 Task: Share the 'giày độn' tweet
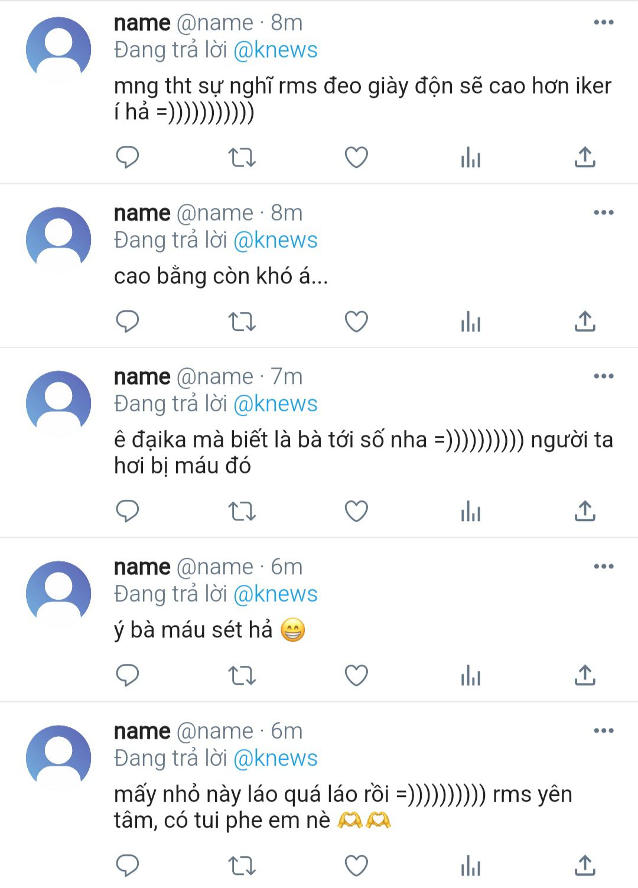click(585, 157)
